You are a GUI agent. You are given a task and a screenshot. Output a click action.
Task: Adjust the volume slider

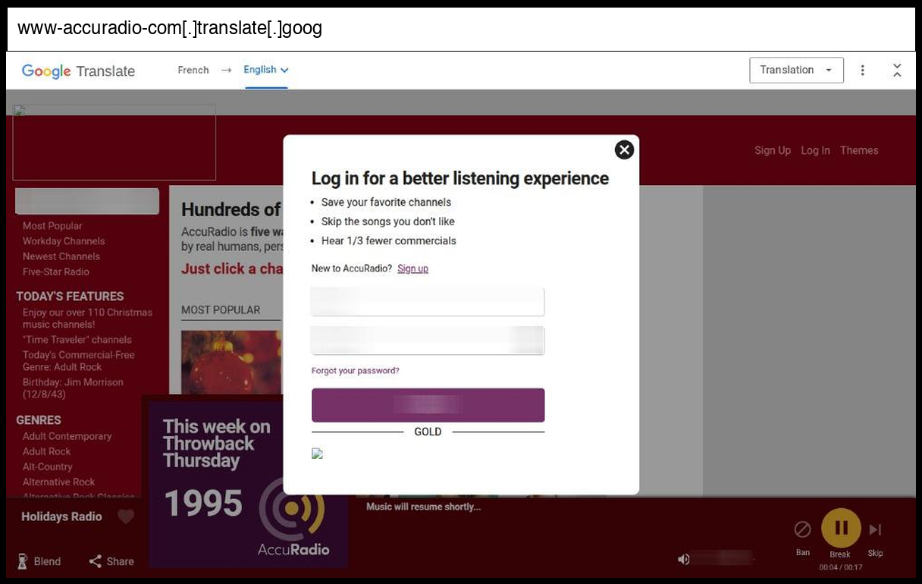[723, 559]
